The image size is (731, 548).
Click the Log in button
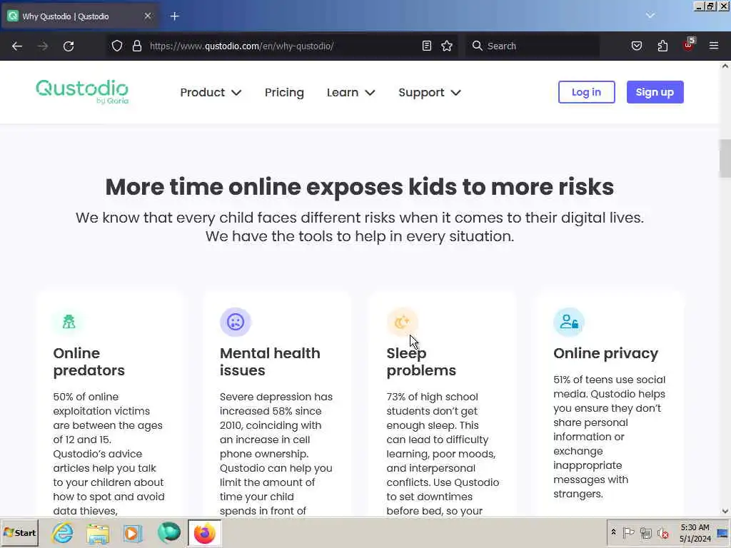point(587,92)
